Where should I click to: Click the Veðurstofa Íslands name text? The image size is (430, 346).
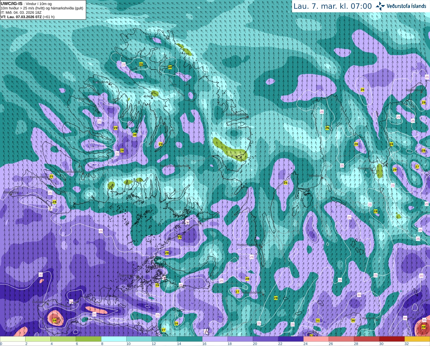pos(406,6)
